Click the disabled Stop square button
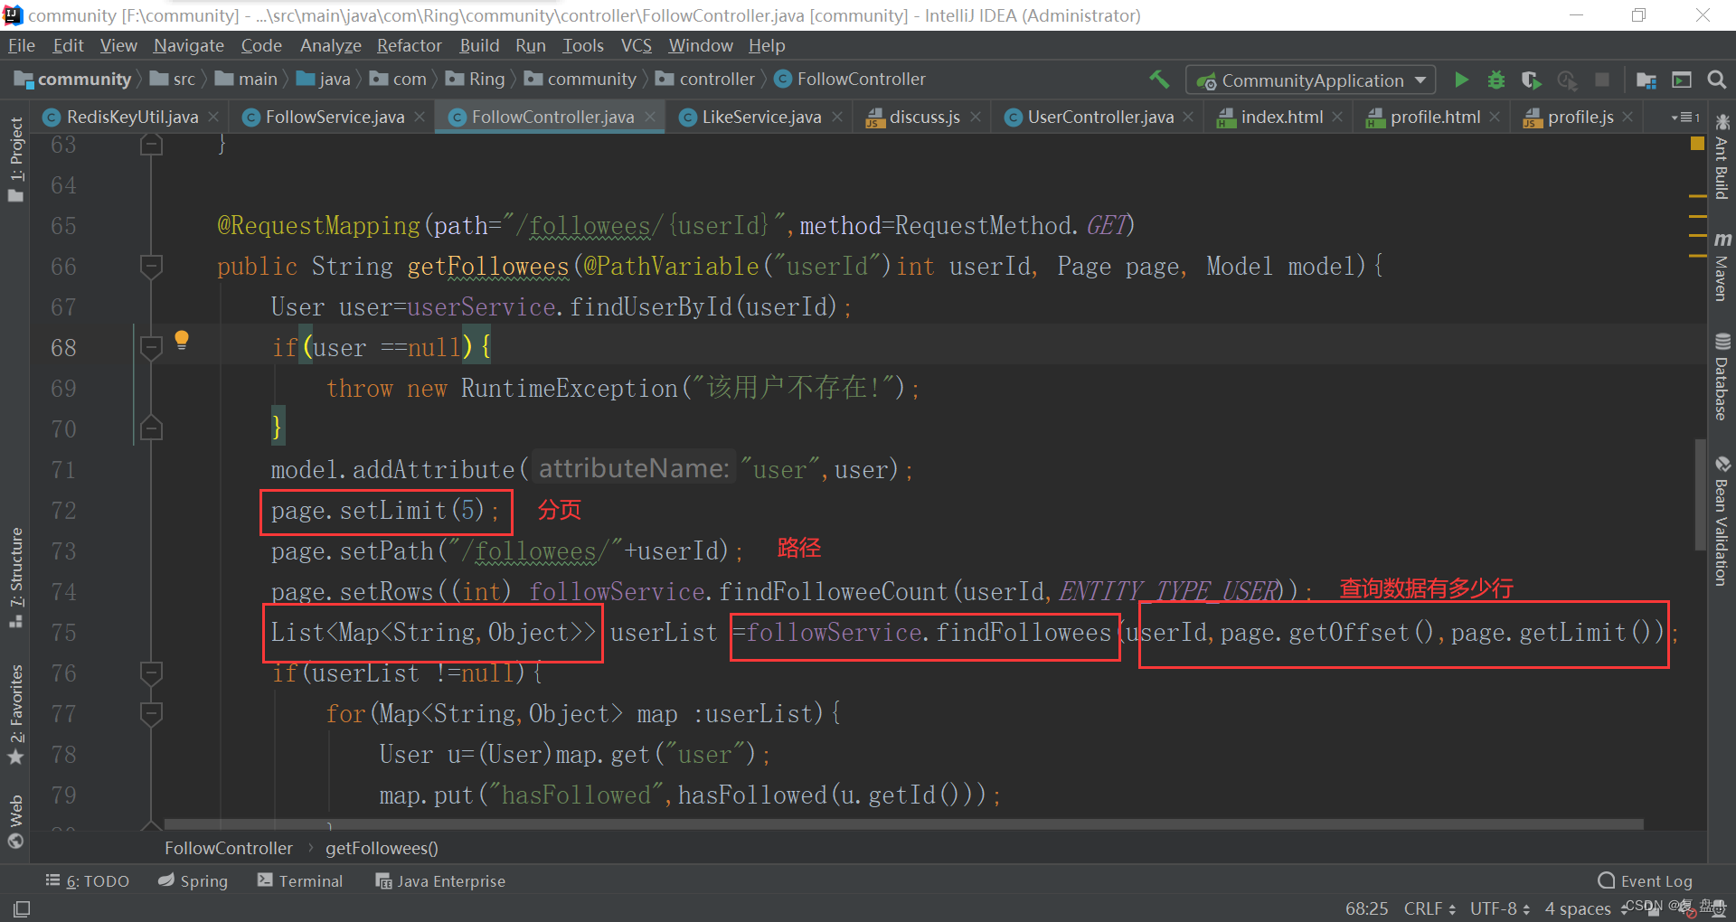This screenshot has height=922, width=1736. (x=1601, y=80)
